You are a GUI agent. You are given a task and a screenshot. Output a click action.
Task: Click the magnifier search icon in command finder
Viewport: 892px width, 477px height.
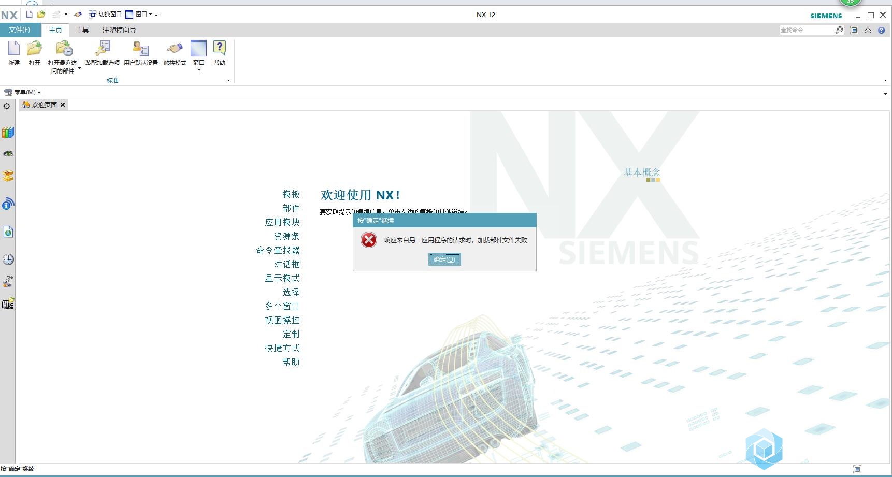pyautogui.click(x=839, y=31)
